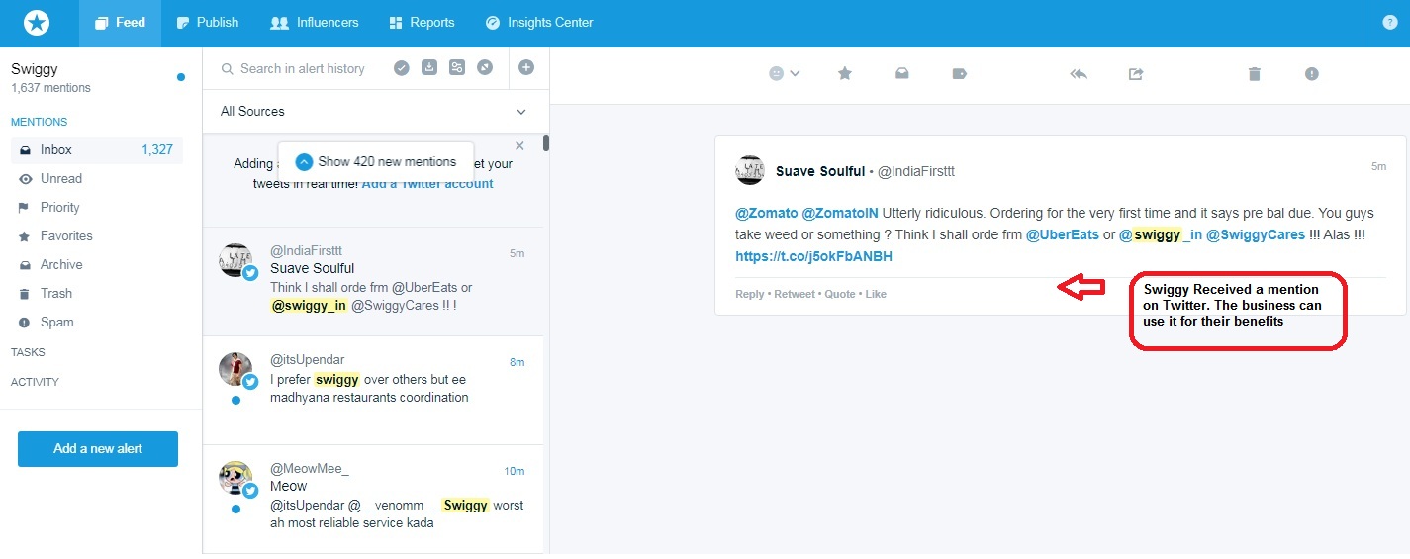Switch to the Influencers tab
The height and width of the screenshot is (559, 1410).
(315, 22)
